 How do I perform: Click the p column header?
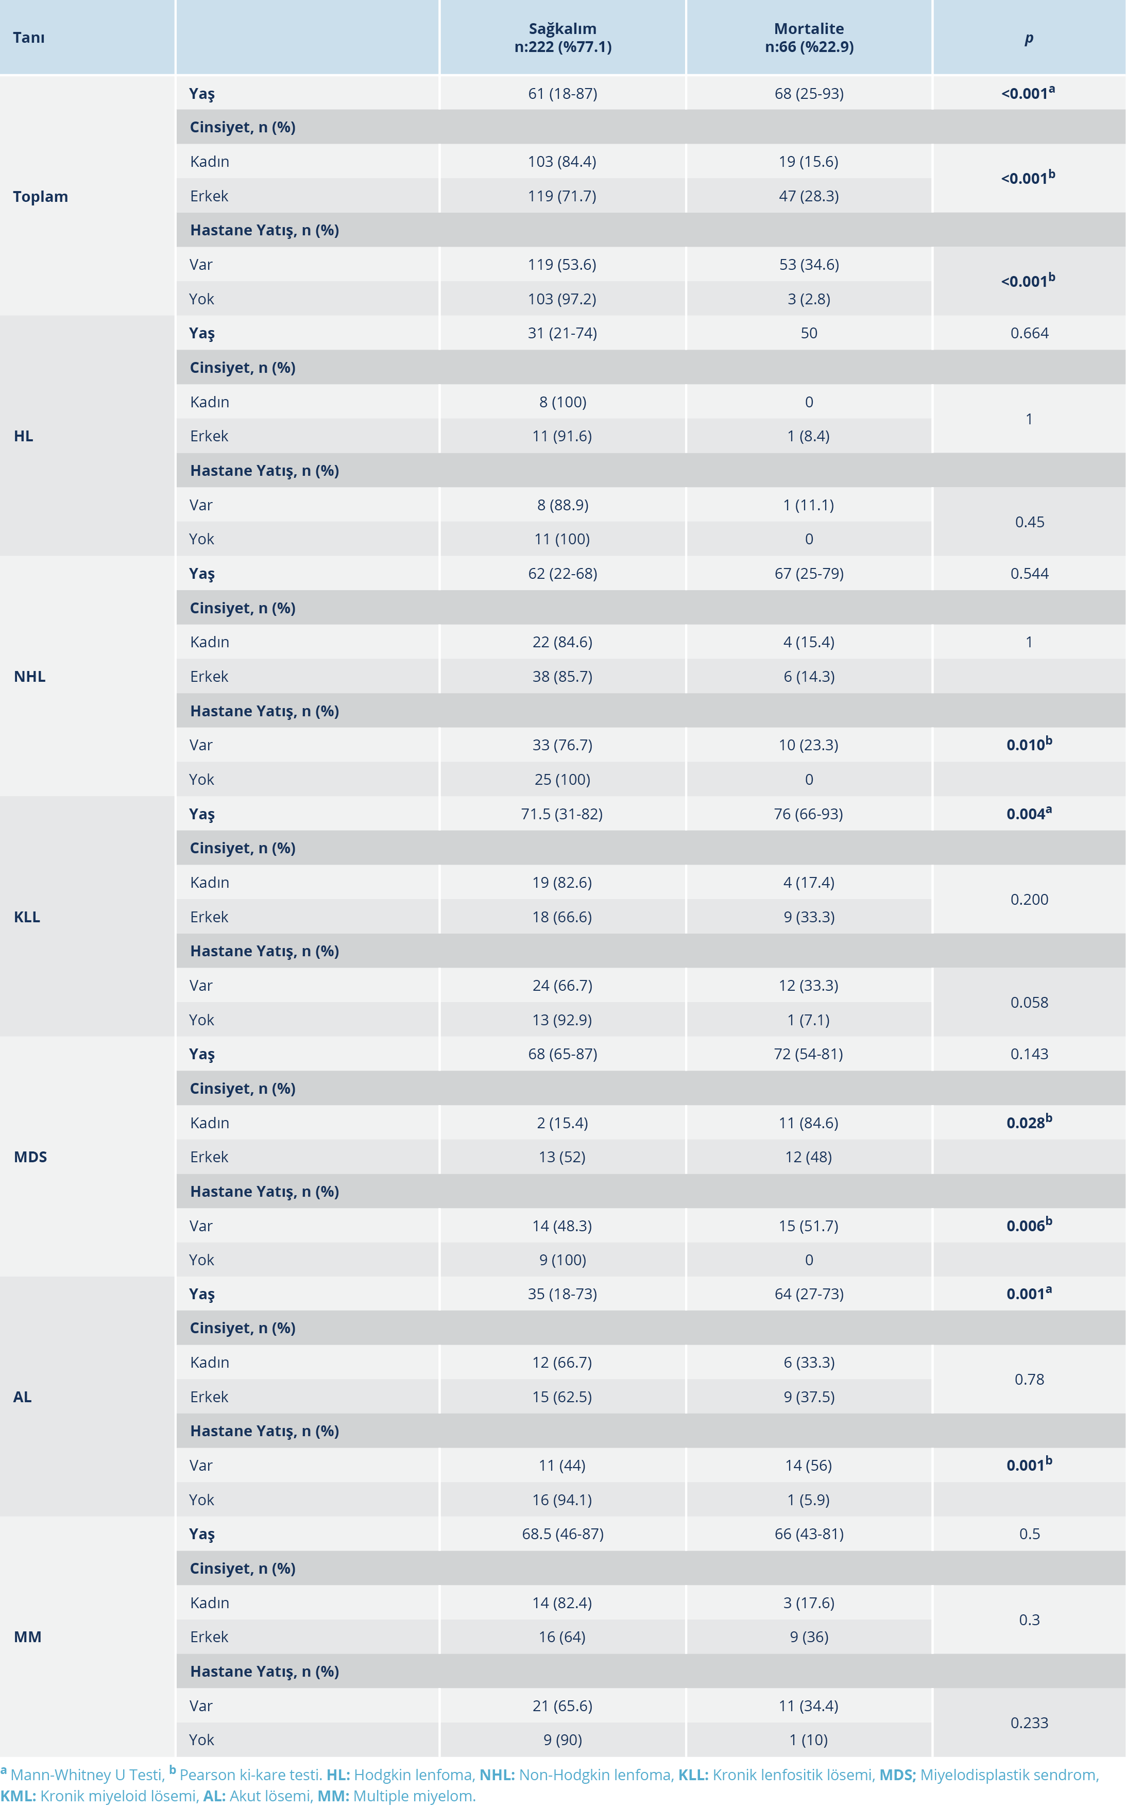1029,38
